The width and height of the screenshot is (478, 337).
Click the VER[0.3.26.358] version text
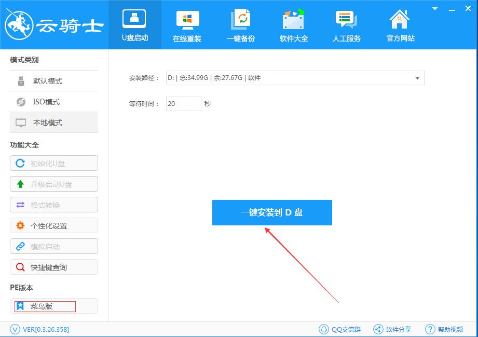point(46,329)
